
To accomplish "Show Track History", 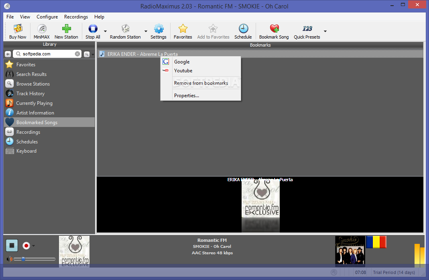I will point(49,94).
